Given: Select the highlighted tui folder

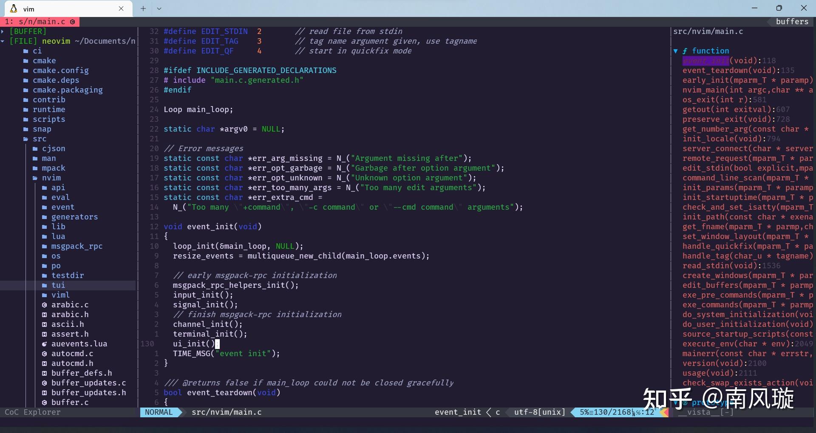Looking at the screenshot, I should coord(58,285).
